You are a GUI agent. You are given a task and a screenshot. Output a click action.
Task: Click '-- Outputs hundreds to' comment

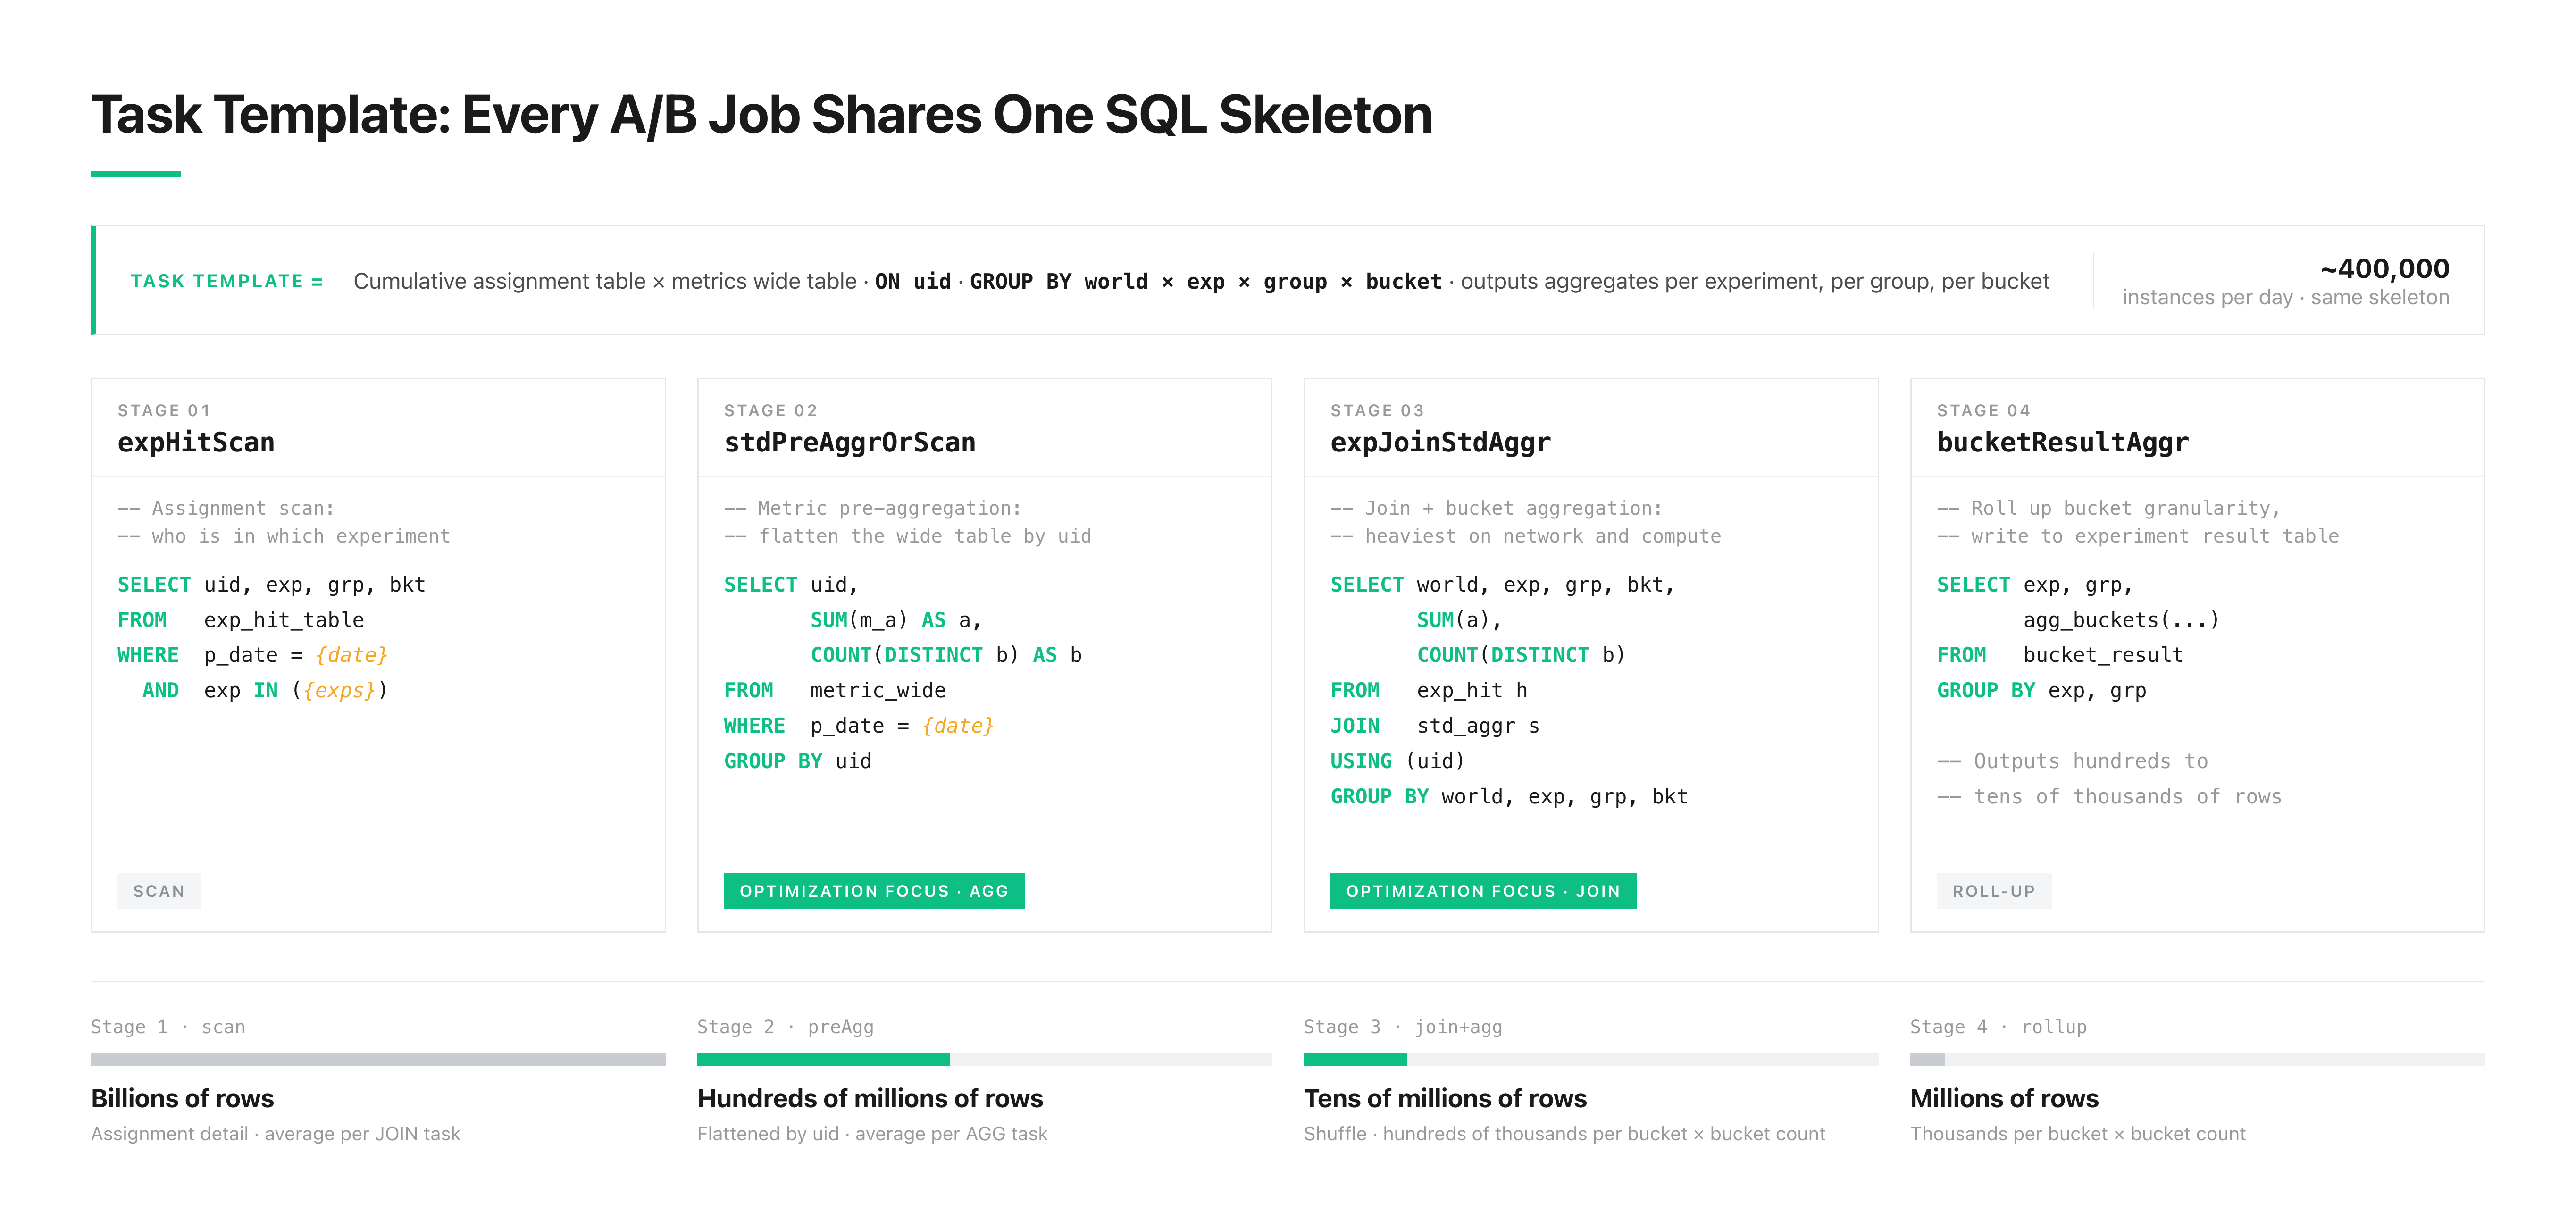[2072, 761]
